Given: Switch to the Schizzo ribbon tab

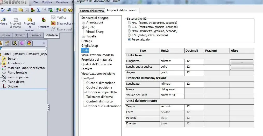Looking at the screenshot, I should 20,35.
